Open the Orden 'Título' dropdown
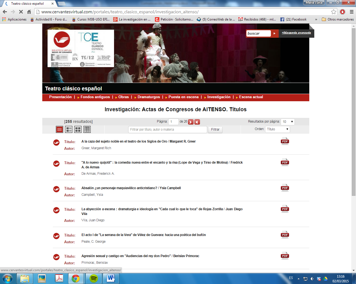356x284 pixels. pyautogui.click(x=278, y=129)
